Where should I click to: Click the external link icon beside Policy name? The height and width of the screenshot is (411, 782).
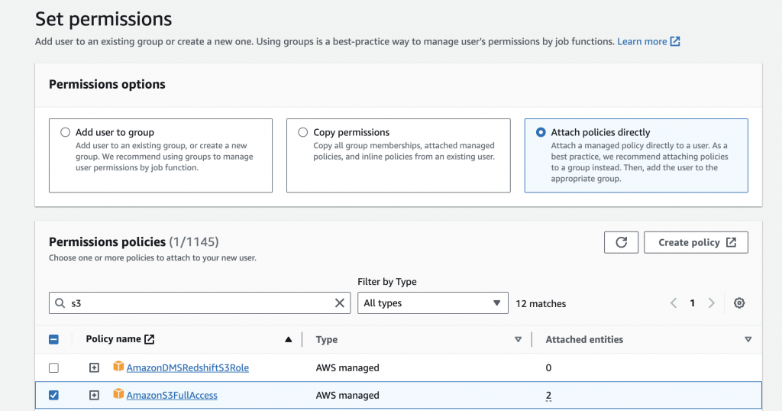coord(150,339)
